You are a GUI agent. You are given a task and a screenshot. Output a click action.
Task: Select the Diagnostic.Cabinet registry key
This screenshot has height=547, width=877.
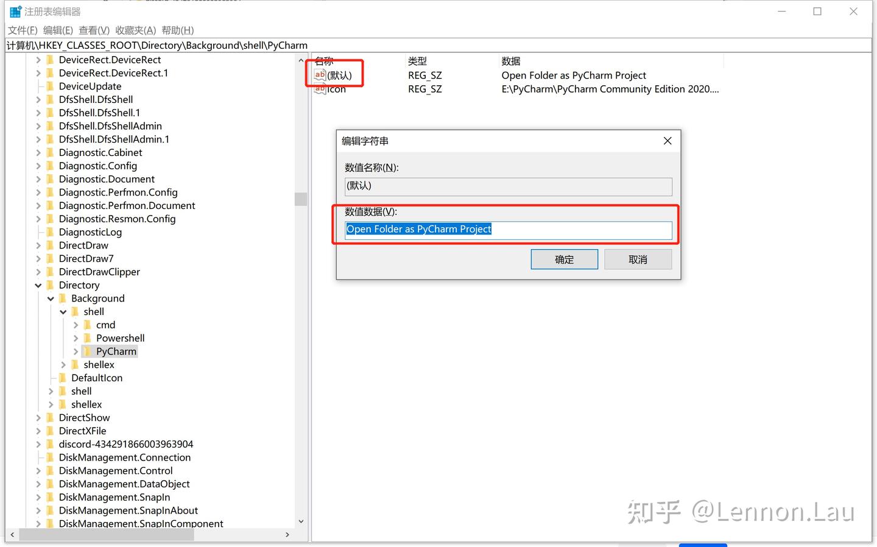point(100,152)
